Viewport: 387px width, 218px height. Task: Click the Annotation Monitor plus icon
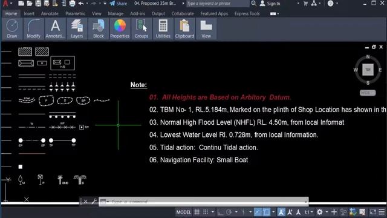334,212
